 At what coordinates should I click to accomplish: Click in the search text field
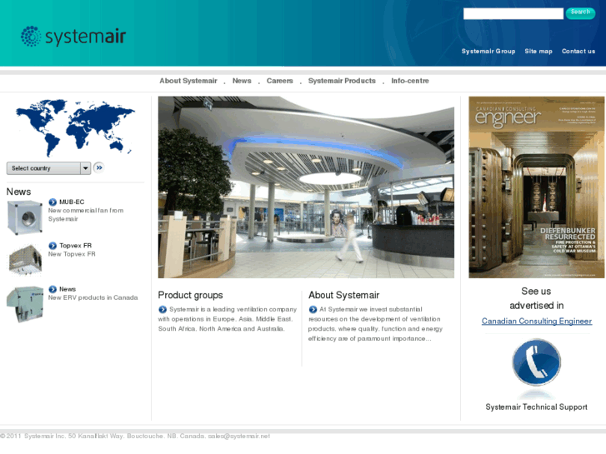513,13
